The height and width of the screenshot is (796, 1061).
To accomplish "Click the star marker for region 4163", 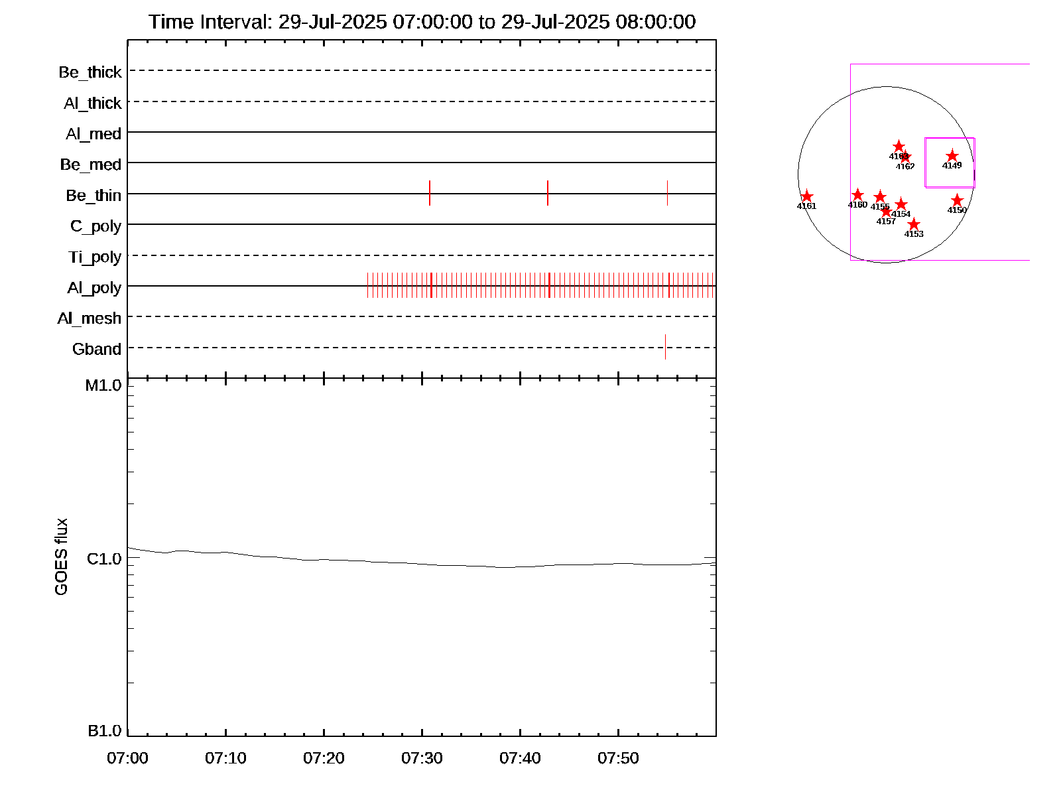I will point(899,147).
